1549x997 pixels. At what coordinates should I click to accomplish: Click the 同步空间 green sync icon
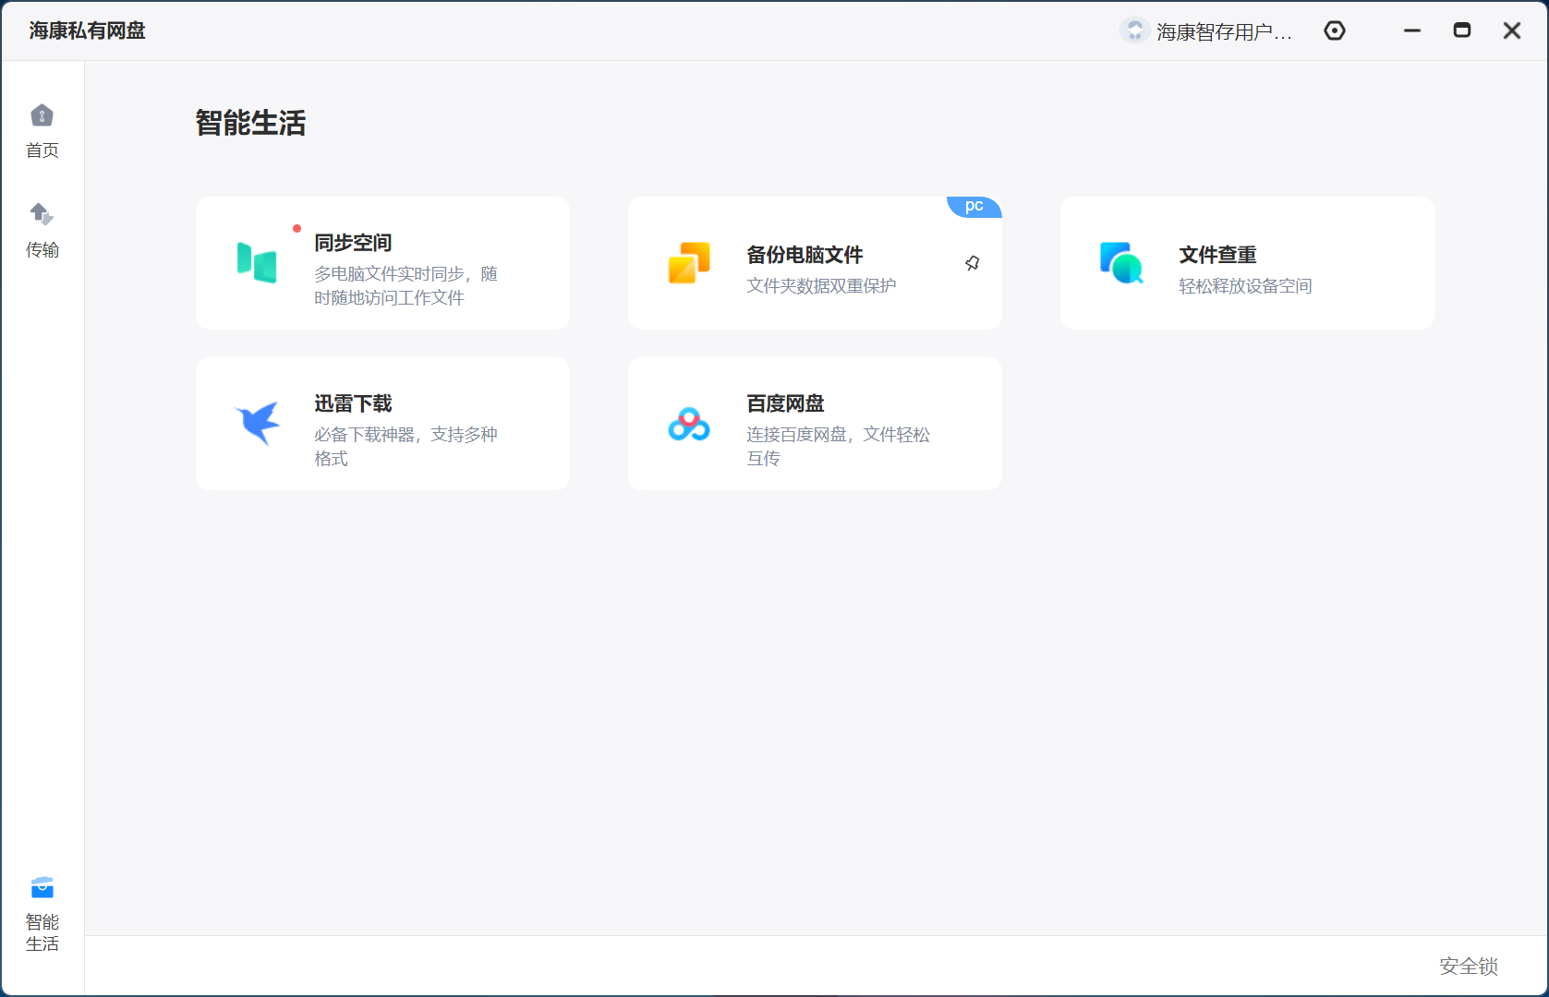pos(257,262)
